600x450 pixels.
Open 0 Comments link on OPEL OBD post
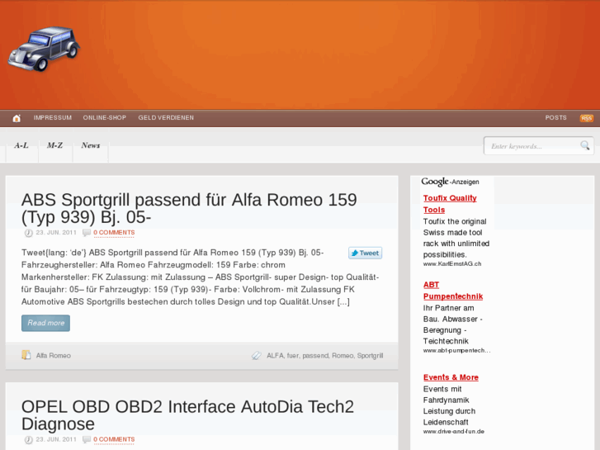[x=114, y=439]
